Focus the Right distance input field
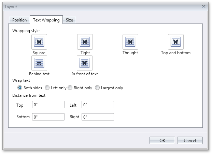Image resolution: width=213 pixels, height=155 pixels. point(98,117)
